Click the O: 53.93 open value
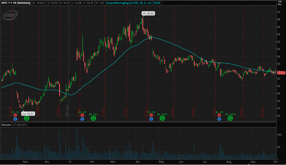Viewport: 286px width, 165px height. pos(53,3)
